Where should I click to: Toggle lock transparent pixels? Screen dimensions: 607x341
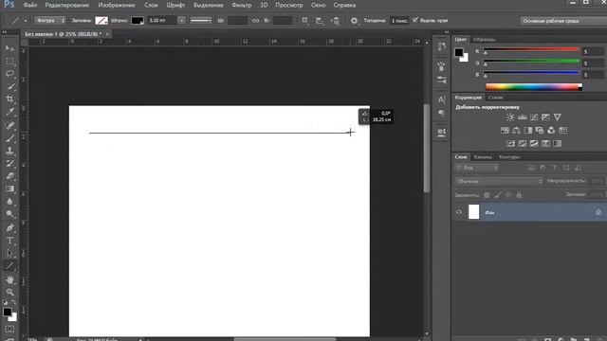pos(487,195)
